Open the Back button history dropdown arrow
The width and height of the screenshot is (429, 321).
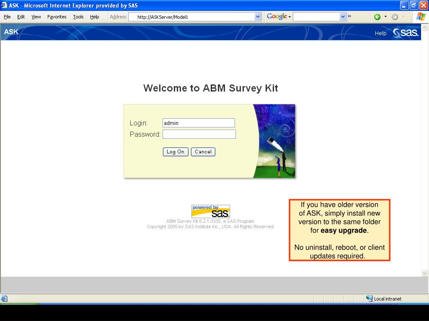[x=385, y=17]
